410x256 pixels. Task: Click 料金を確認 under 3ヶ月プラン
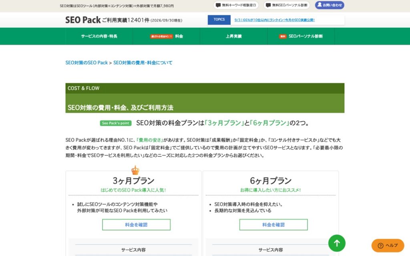tap(136, 225)
